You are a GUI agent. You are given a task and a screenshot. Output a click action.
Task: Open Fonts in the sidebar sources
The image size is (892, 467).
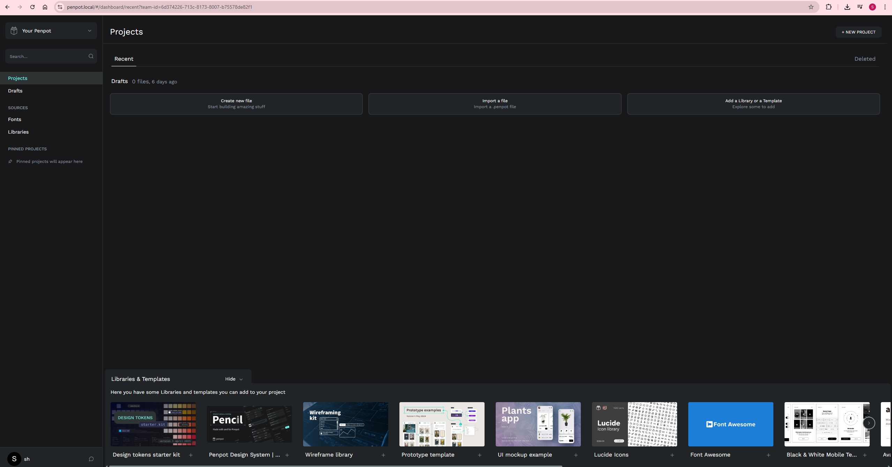[x=15, y=119]
